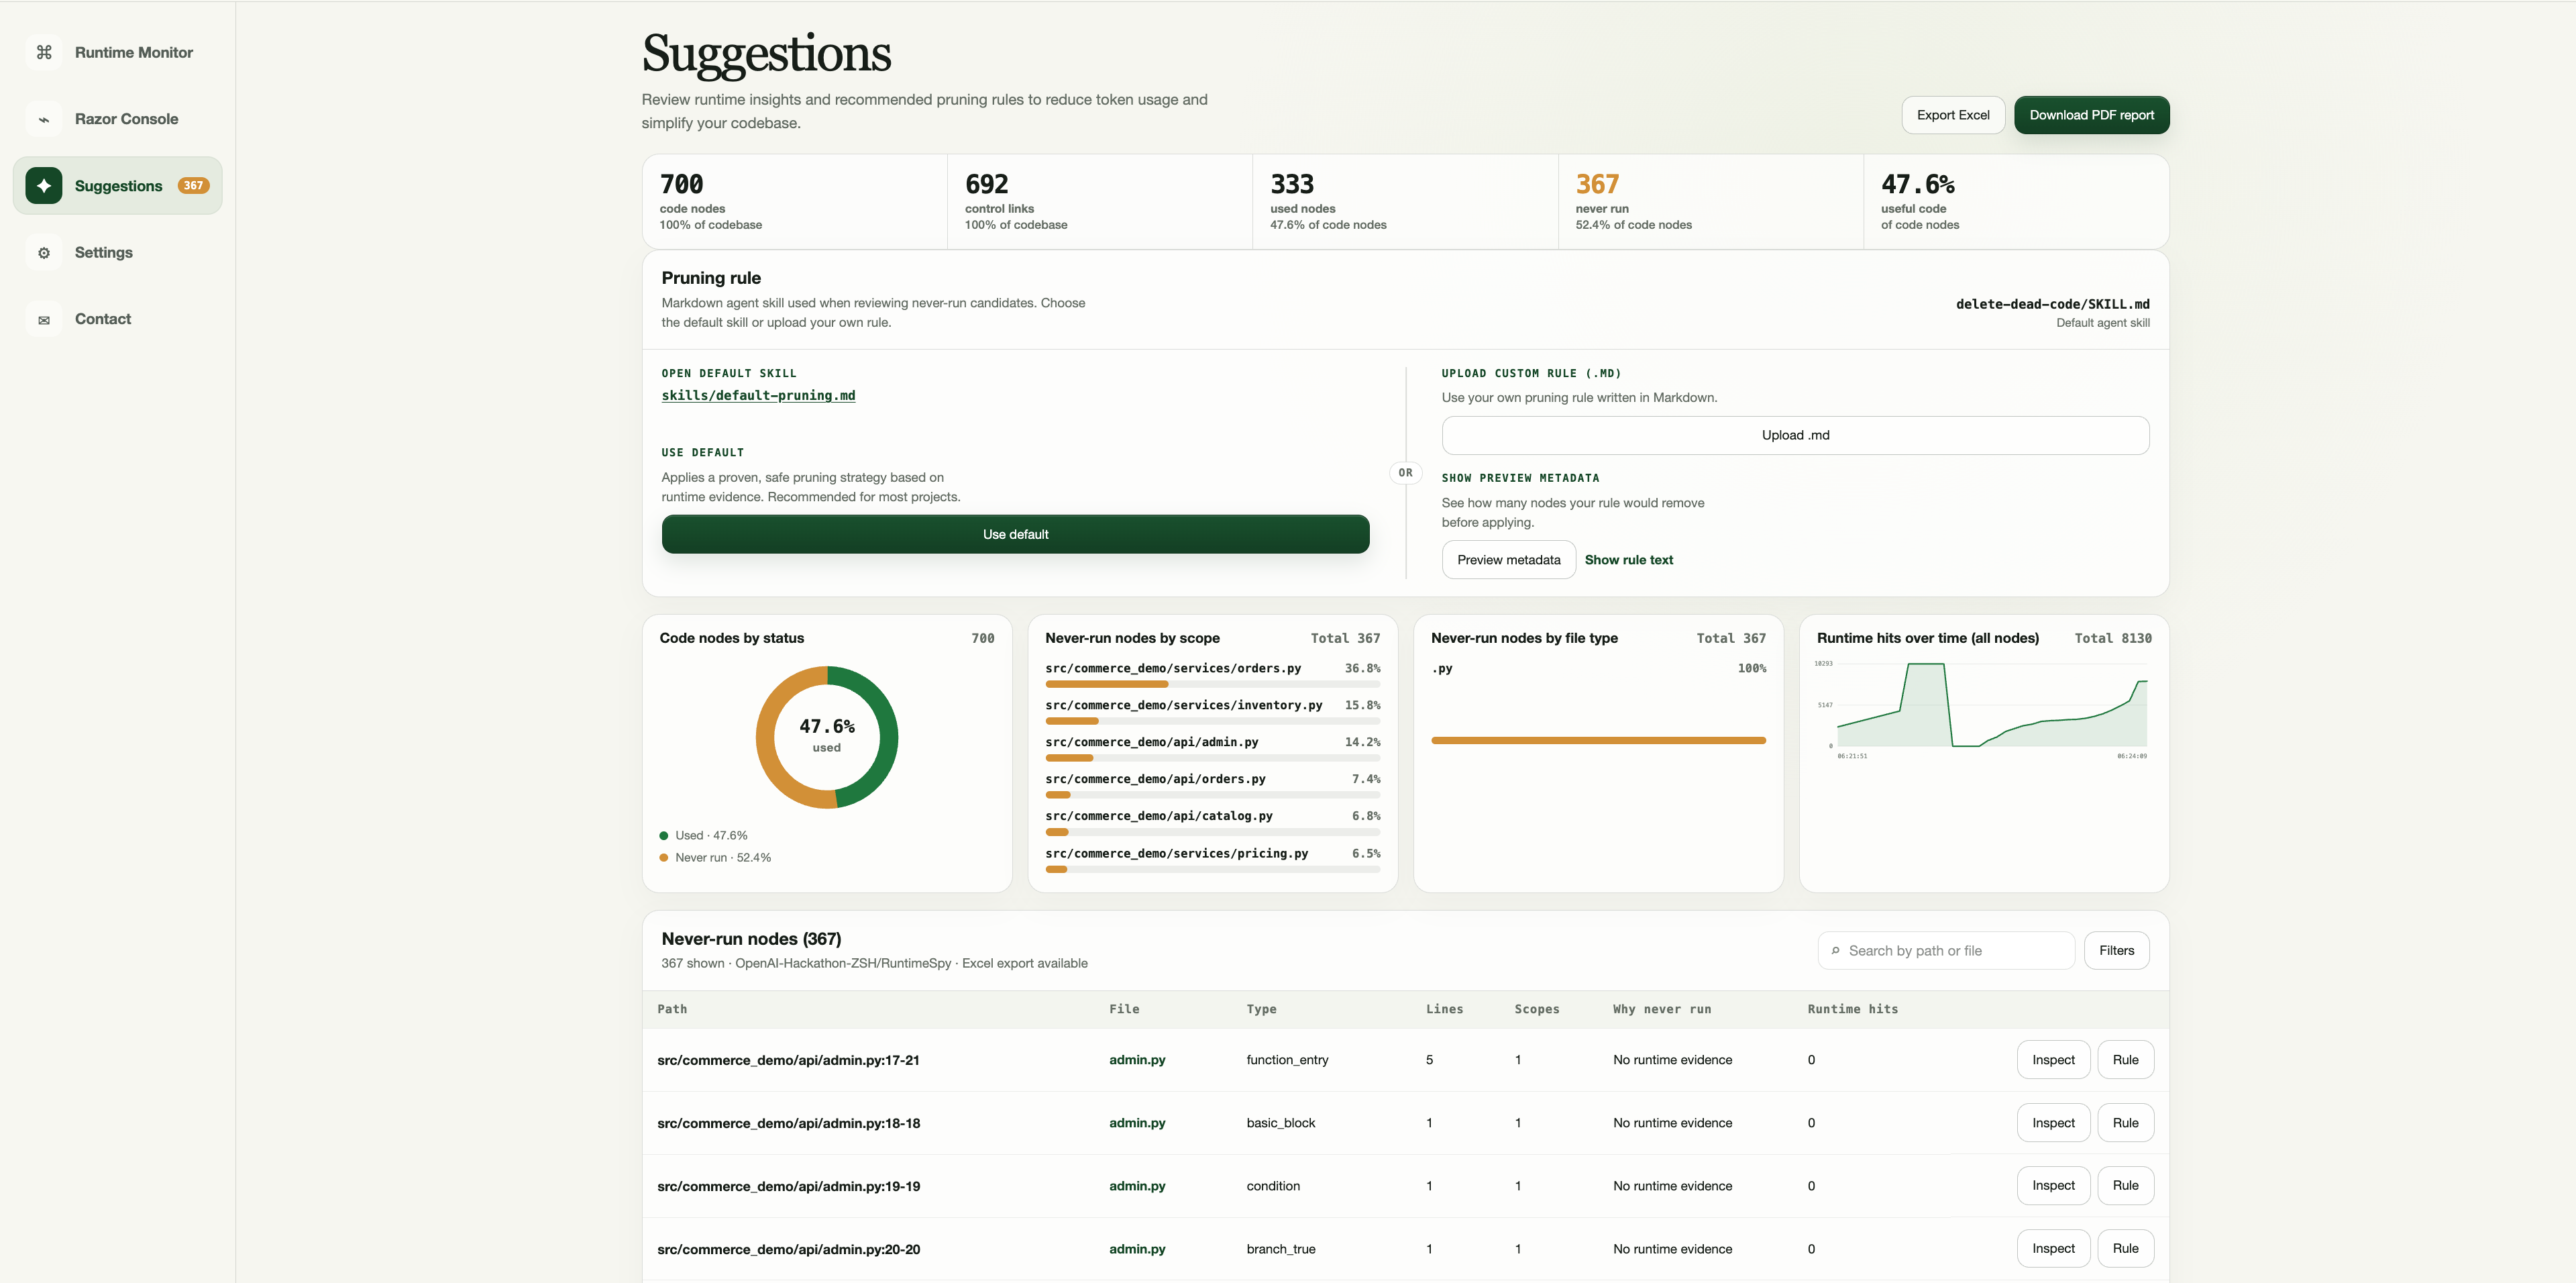Click the services/orders.py progress bar
Viewport: 2576px width, 1283px height.
1212,685
